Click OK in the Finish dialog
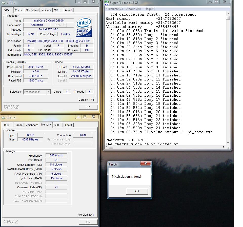 coord(137,191)
